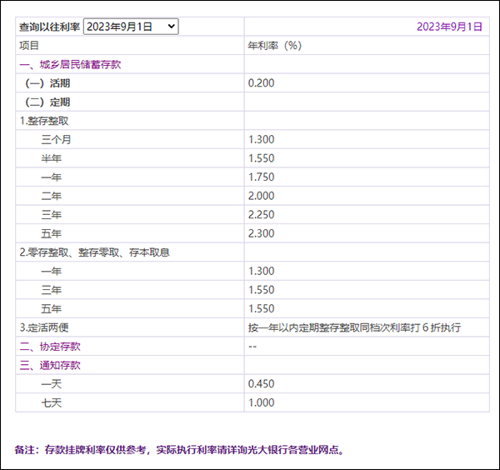Click the 2.250 three-year rate value
500x470 pixels.
(261, 215)
